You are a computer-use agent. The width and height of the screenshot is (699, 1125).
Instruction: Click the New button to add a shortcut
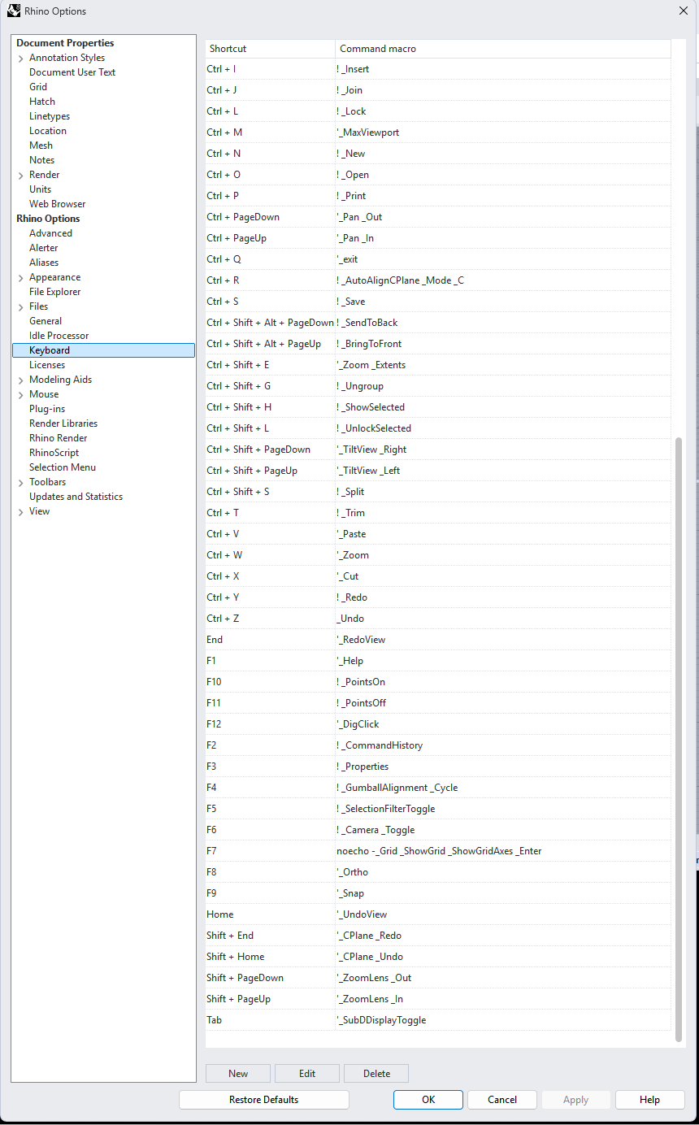(x=237, y=1073)
